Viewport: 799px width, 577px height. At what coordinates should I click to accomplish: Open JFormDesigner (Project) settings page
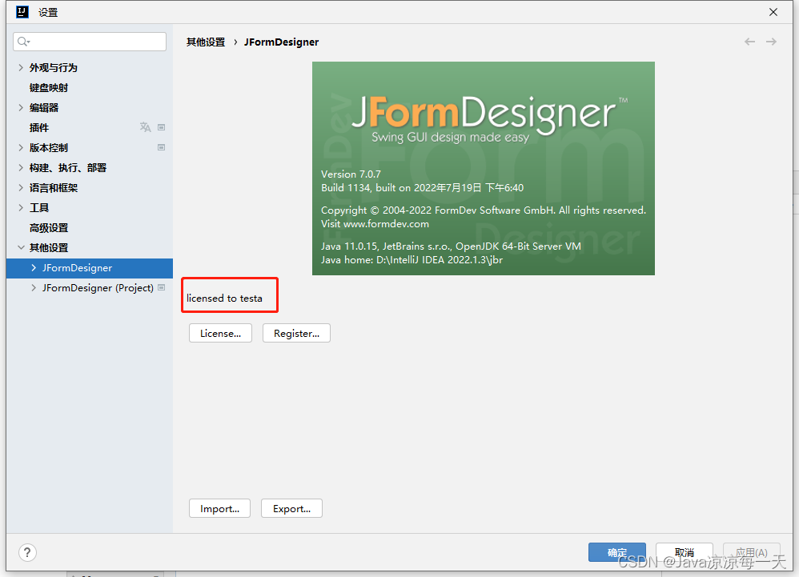(x=98, y=288)
